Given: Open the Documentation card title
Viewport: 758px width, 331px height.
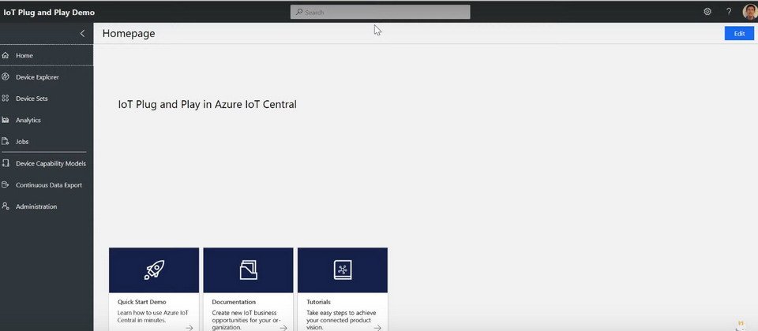Looking at the screenshot, I should tap(234, 302).
